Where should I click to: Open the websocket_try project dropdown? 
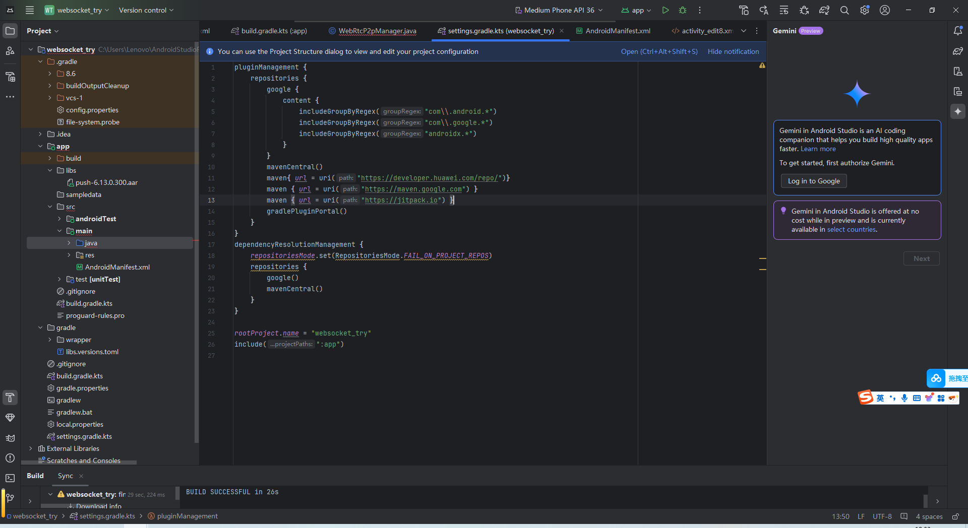[77, 10]
